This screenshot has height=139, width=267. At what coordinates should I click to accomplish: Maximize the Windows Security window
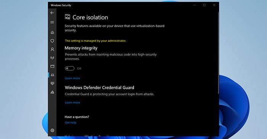tap(204, 5)
